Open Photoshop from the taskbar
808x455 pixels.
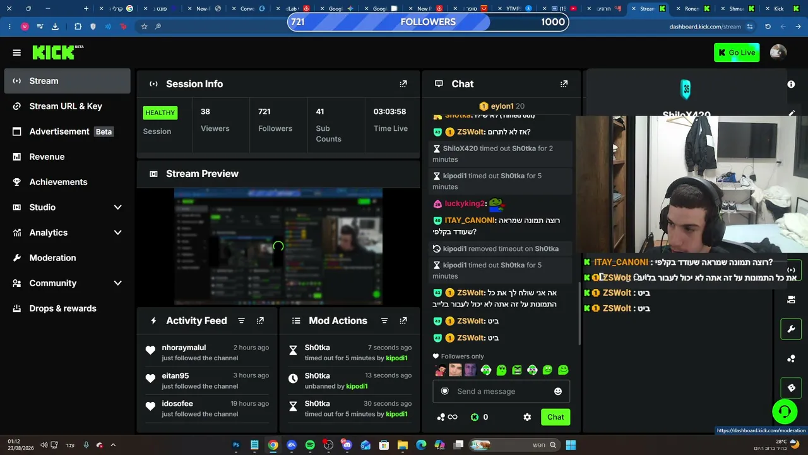point(236,445)
